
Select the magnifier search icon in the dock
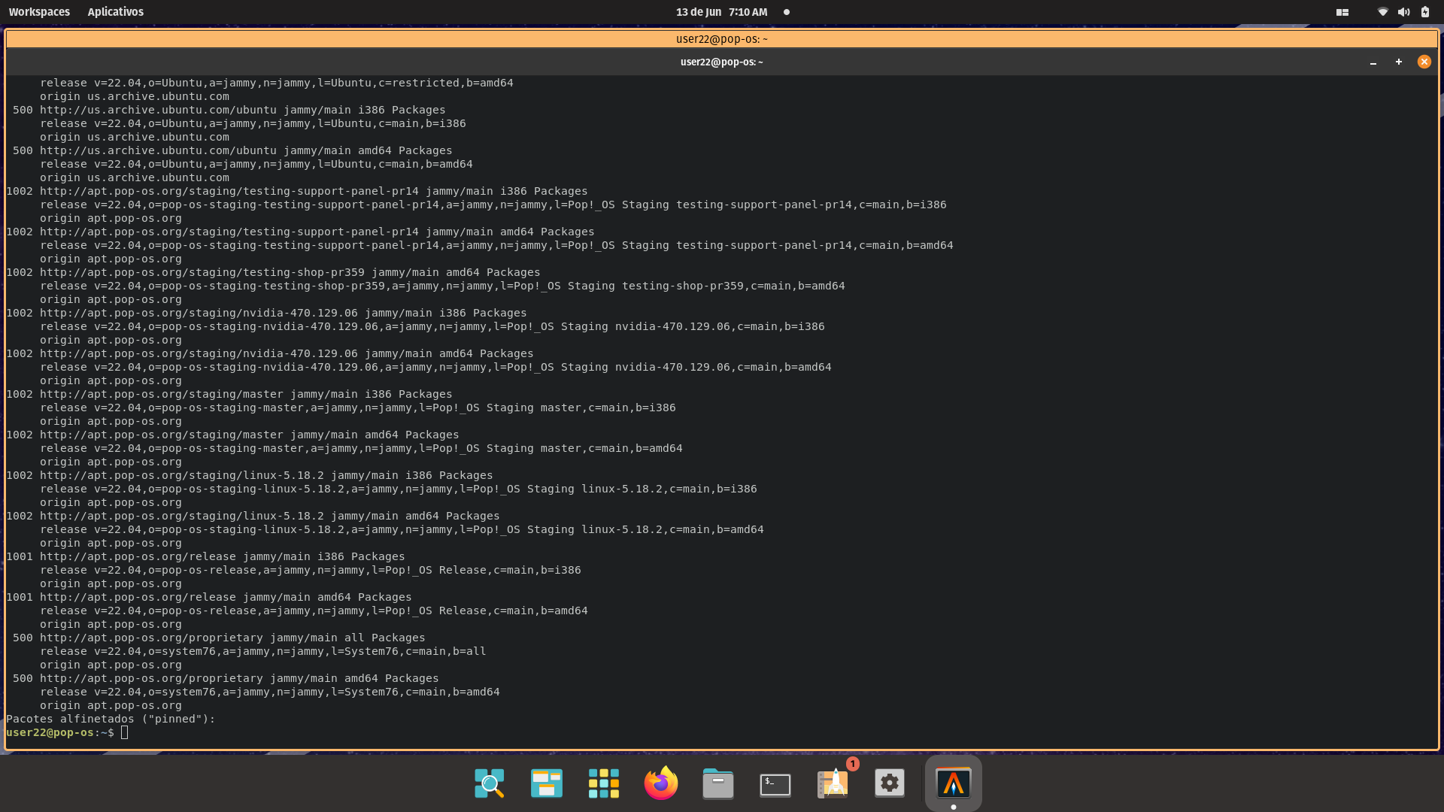489,783
